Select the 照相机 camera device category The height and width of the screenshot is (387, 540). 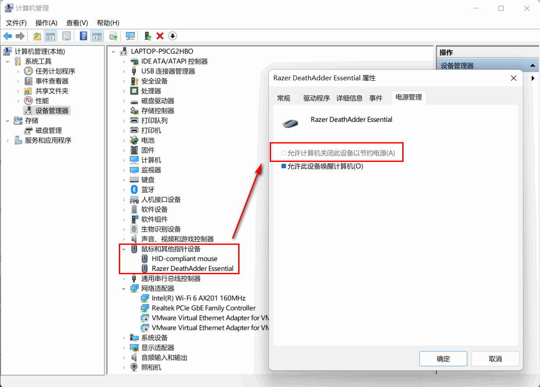coord(151,367)
